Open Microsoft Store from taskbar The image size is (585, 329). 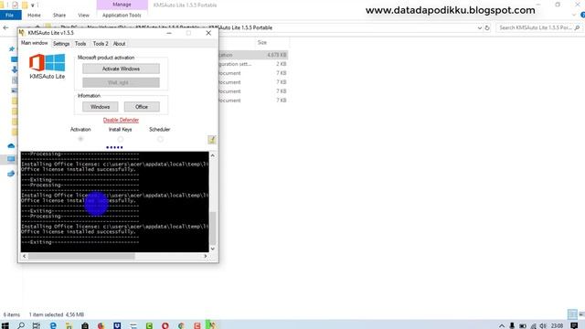click(x=85, y=325)
